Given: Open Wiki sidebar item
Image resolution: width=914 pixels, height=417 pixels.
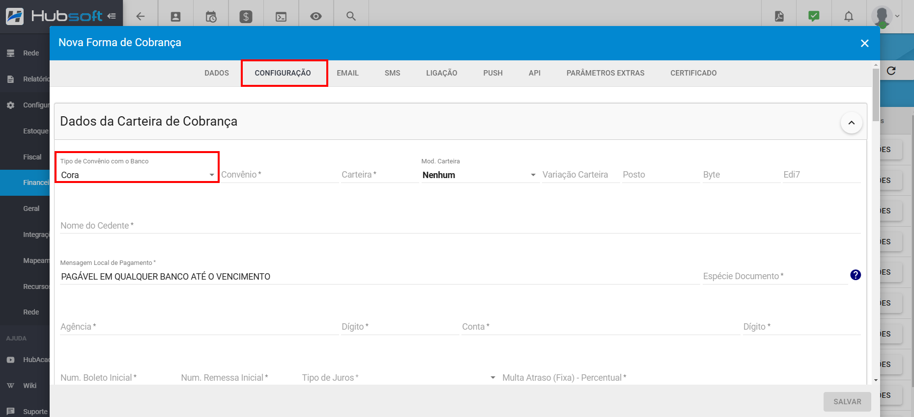Looking at the screenshot, I should (x=25, y=386).
